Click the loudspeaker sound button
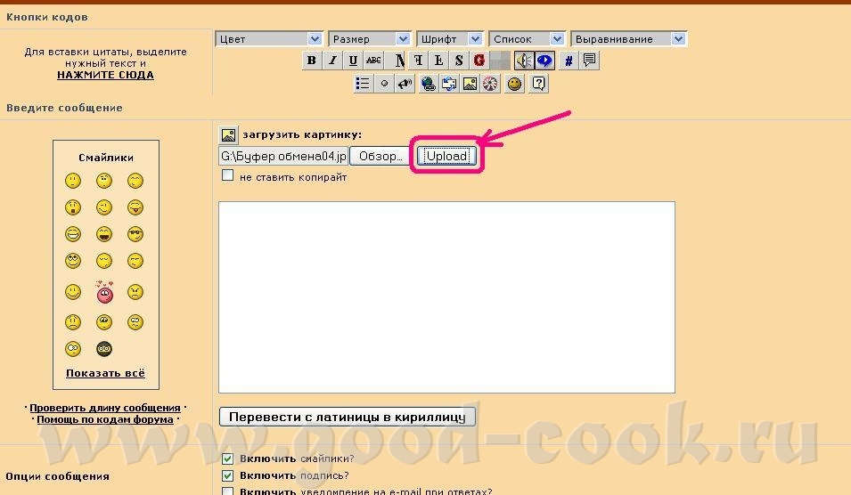Viewport: 851px width, 495px height. [x=524, y=61]
